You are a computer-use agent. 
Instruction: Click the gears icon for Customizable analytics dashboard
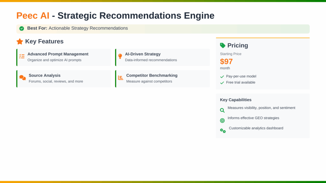coord(223,131)
